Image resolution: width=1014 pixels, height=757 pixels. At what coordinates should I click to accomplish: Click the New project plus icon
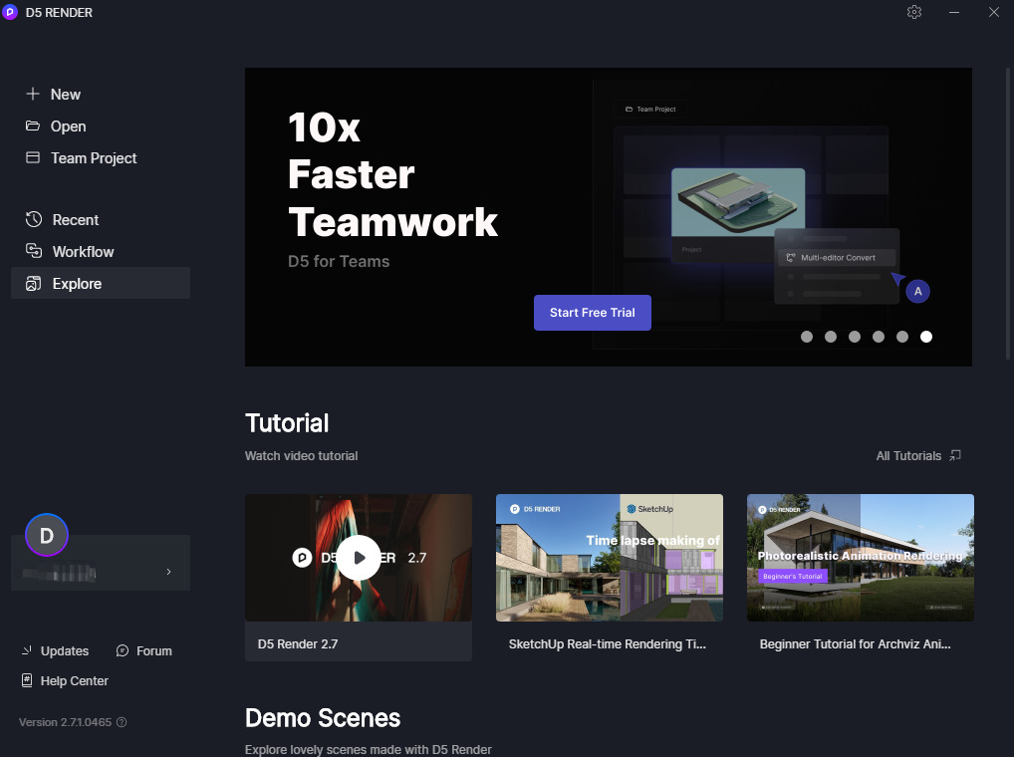[32, 94]
